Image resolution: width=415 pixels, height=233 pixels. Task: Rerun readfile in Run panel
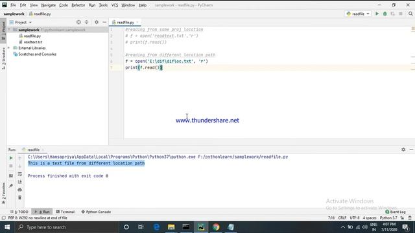click(11, 158)
